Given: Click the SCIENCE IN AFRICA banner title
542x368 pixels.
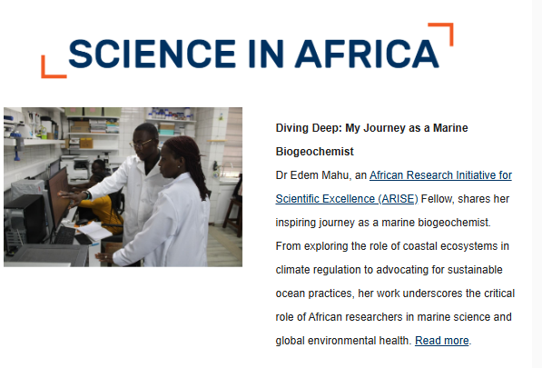Looking at the screenshot, I should click(253, 54).
